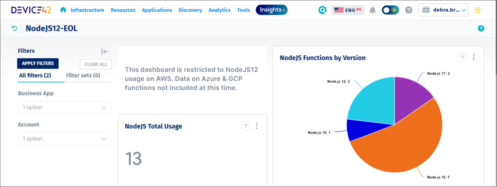The height and width of the screenshot is (187, 497).
Task: Go to the Device42 home icon
Action: [63, 10]
